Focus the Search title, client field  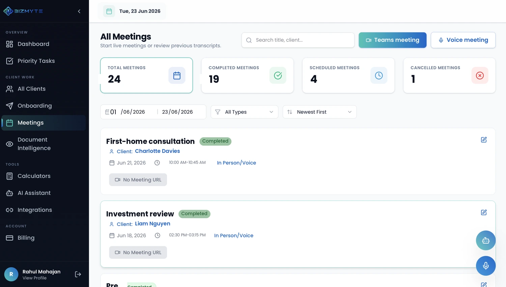pyautogui.click(x=298, y=40)
